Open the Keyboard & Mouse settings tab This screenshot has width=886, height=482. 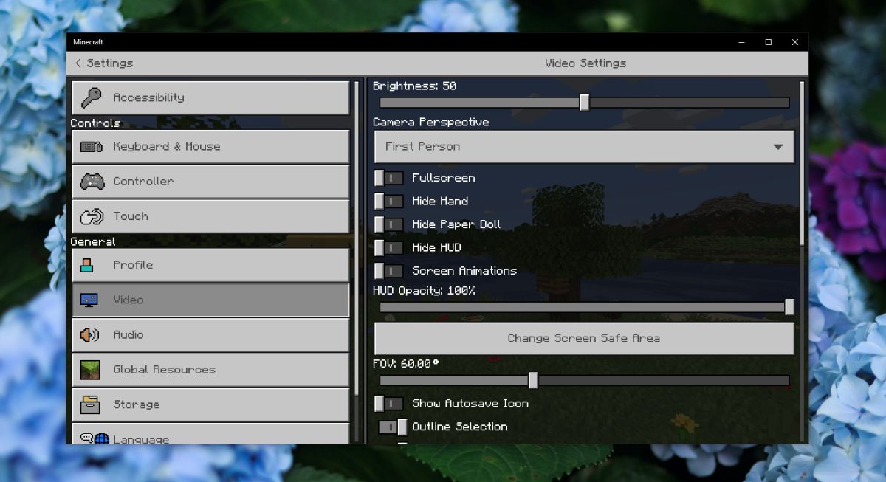coord(210,146)
